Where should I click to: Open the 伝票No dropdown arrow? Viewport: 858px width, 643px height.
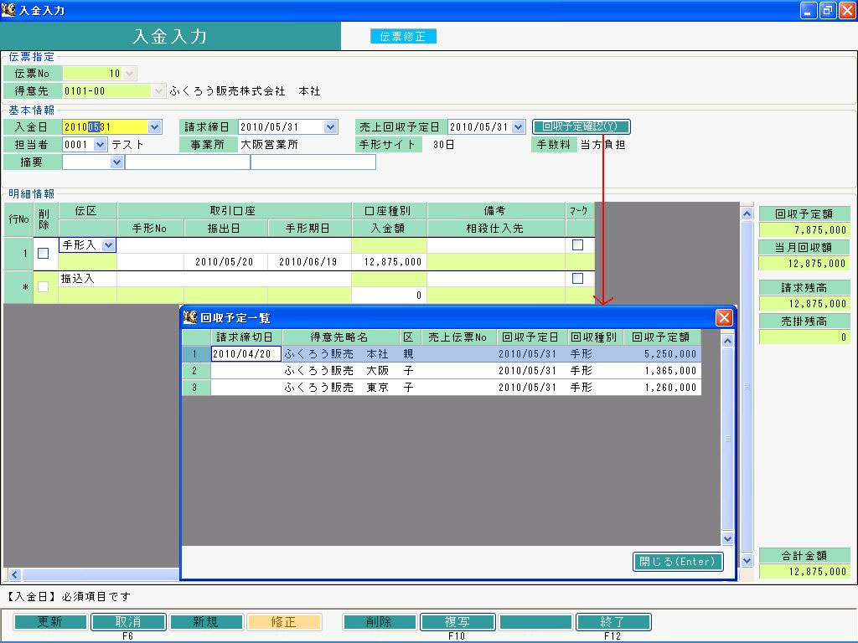click(x=130, y=74)
